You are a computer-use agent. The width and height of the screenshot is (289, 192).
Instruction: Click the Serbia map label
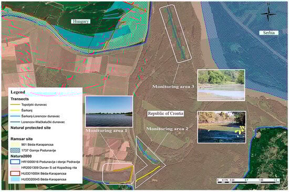click(269, 33)
